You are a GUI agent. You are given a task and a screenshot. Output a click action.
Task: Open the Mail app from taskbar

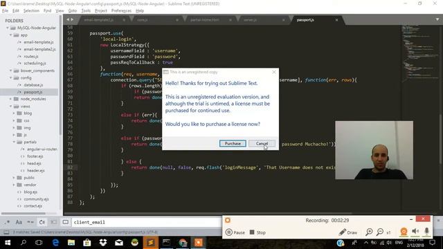tap(119, 243)
